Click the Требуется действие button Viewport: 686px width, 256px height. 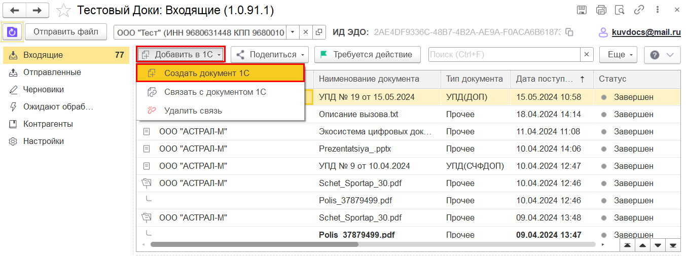click(x=368, y=55)
